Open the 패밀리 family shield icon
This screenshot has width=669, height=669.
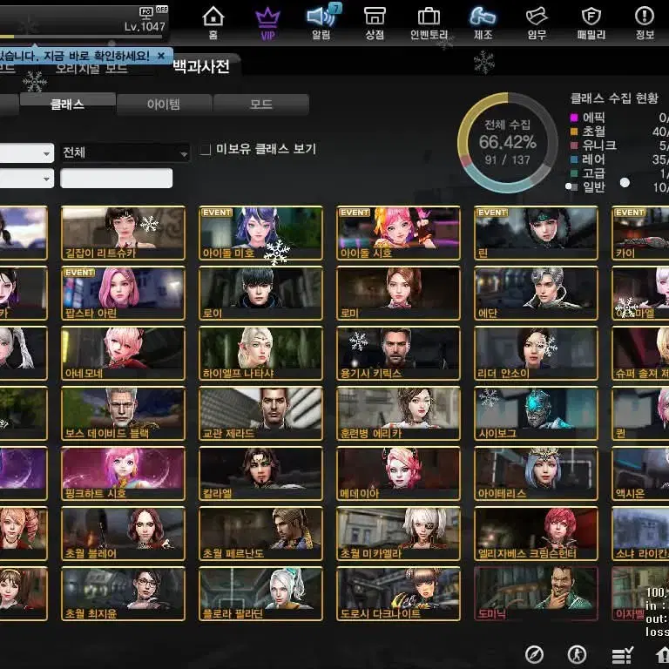591,23
